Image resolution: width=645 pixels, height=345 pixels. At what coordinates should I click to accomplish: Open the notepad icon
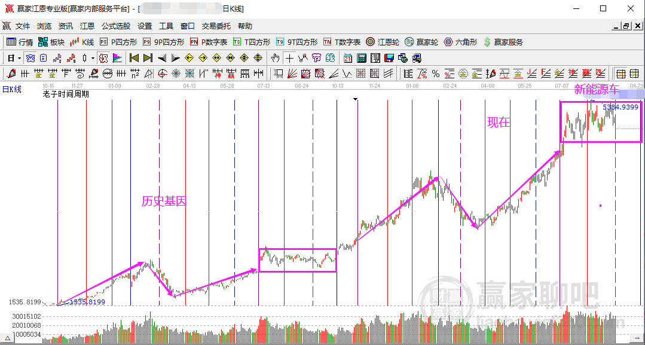(x=375, y=58)
